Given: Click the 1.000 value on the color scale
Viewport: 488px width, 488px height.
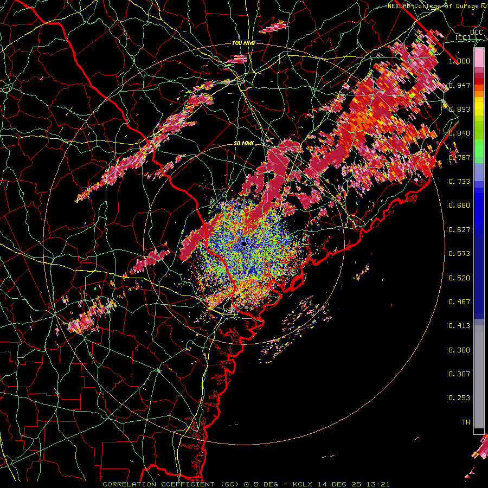Looking at the screenshot, I should (x=459, y=61).
